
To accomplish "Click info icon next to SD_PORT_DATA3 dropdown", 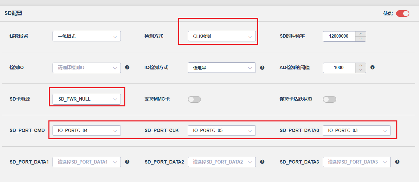I will coord(397,161).
